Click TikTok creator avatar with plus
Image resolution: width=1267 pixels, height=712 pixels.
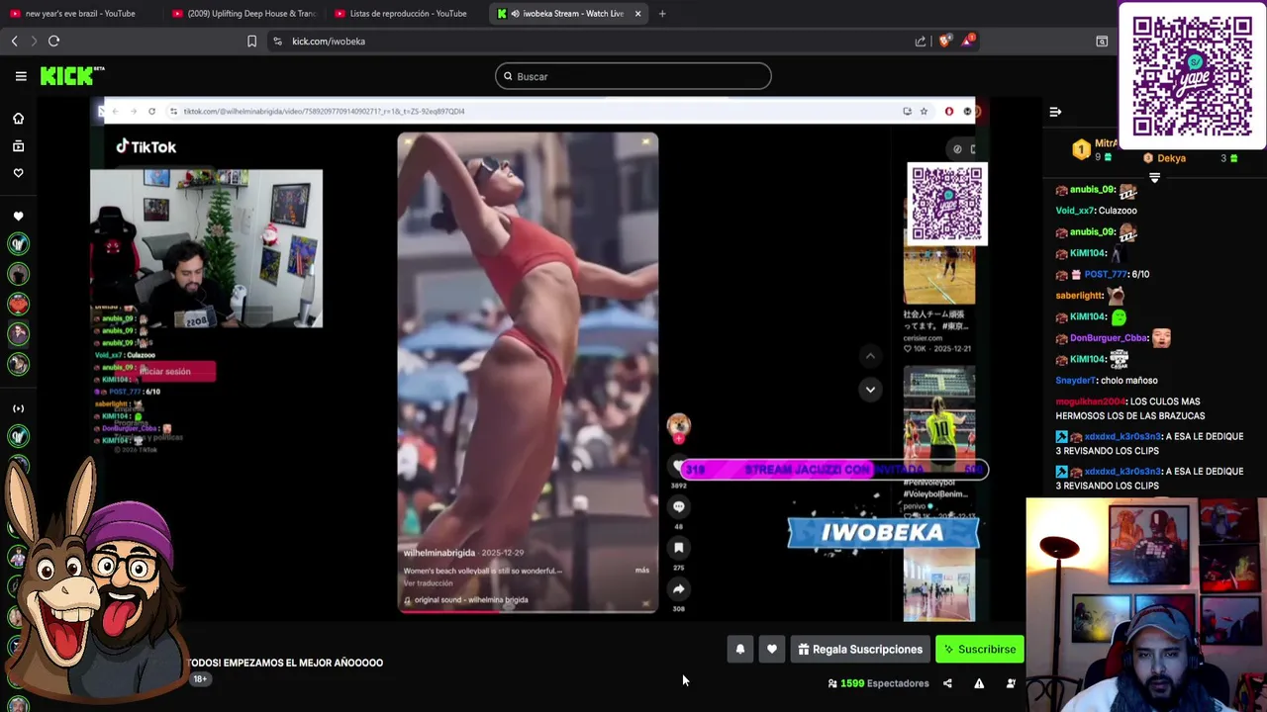[x=679, y=427]
